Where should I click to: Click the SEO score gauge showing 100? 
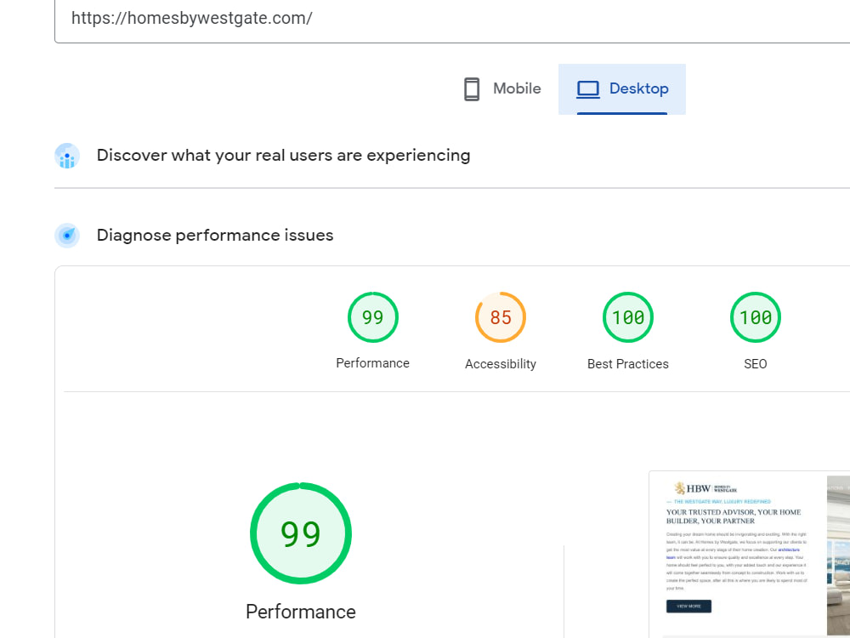pos(755,316)
